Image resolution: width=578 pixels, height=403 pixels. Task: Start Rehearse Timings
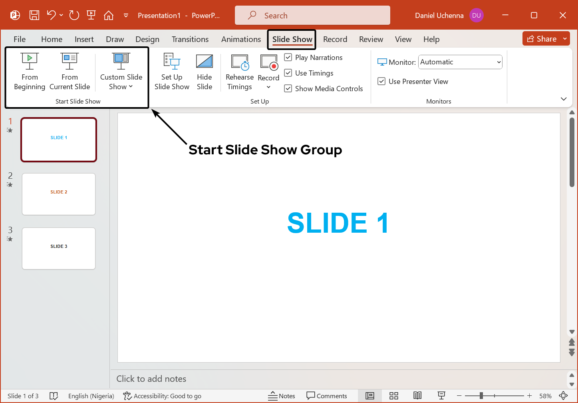point(239,71)
